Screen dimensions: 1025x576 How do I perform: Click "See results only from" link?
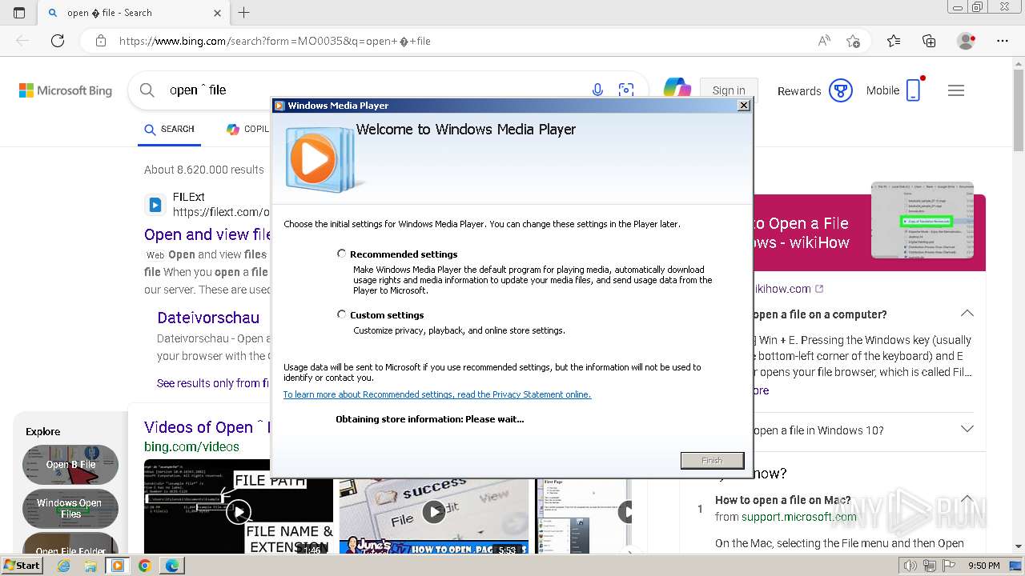click(213, 383)
